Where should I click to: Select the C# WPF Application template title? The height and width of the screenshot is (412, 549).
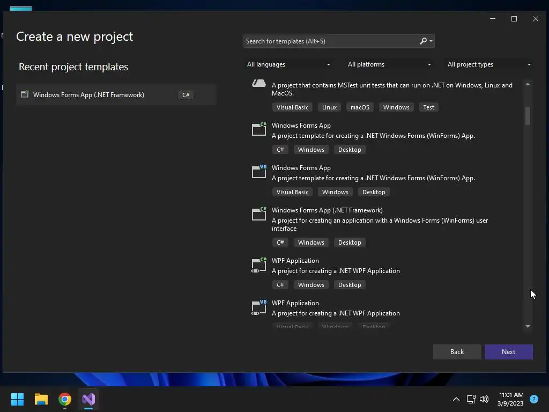tap(295, 261)
